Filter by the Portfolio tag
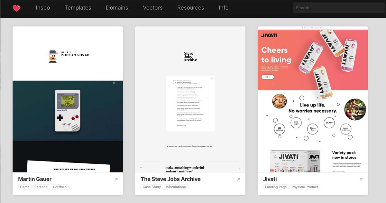The width and height of the screenshot is (386, 203). click(60, 187)
